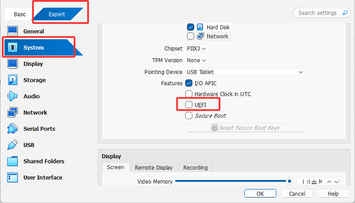
Task: Select the Audio speaker icon
Action: point(12,96)
